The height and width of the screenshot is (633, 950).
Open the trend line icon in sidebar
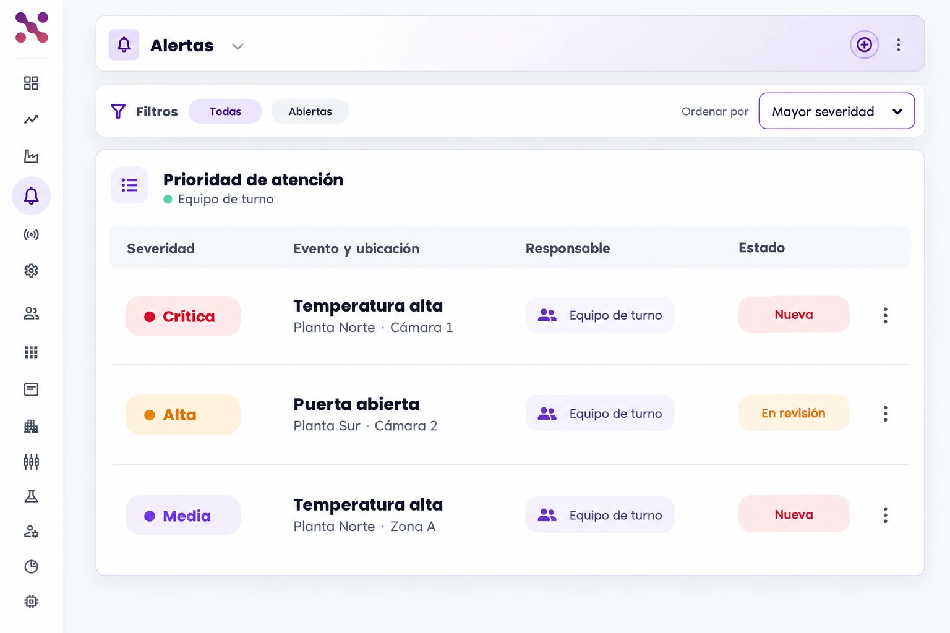coord(31,119)
